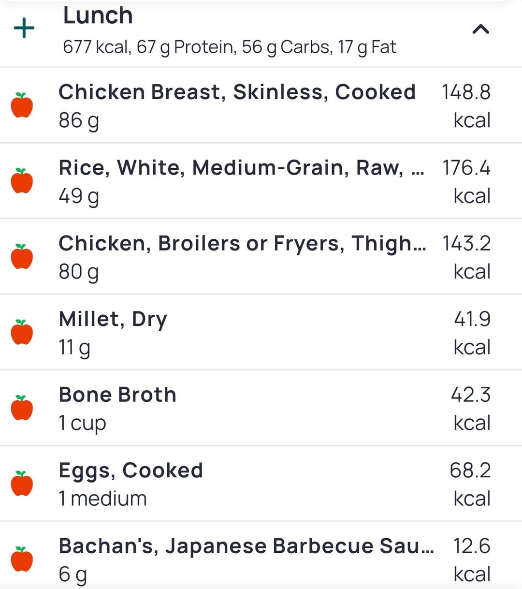Tap the 148.8 kcal value for Chicken Breast
This screenshot has height=589, width=522.
[466, 105]
